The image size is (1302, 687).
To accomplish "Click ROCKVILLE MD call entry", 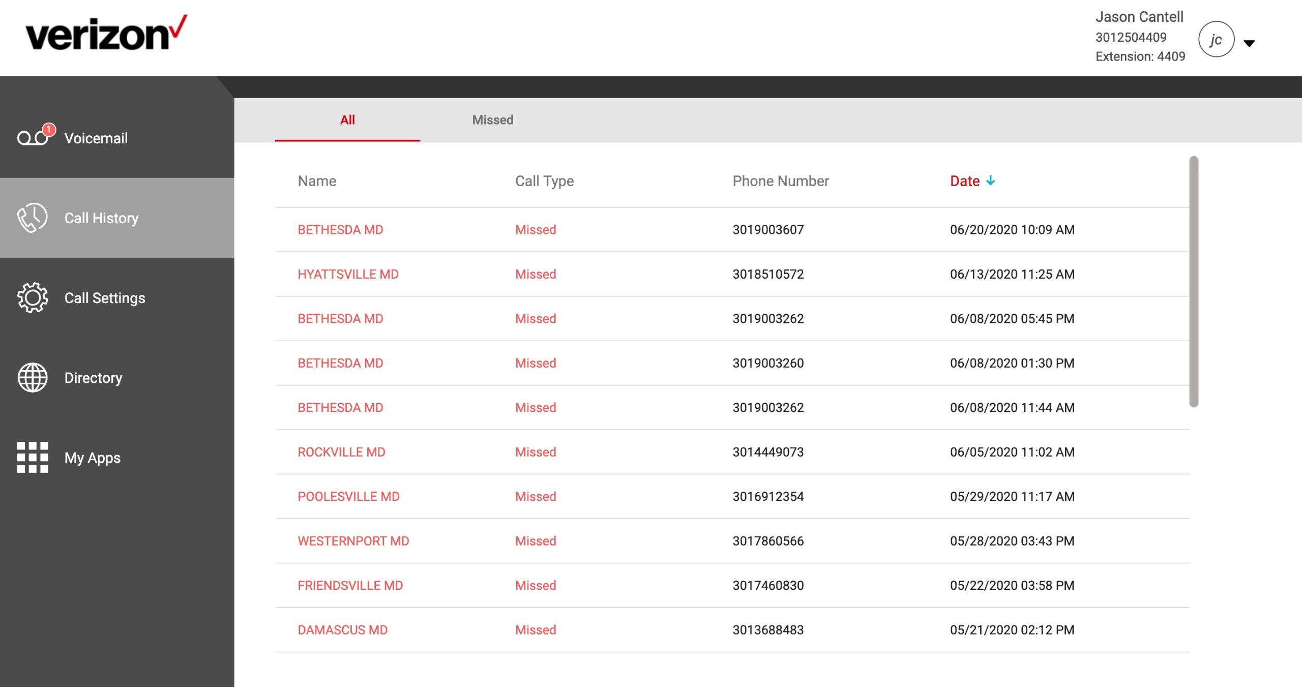I will tap(341, 451).
